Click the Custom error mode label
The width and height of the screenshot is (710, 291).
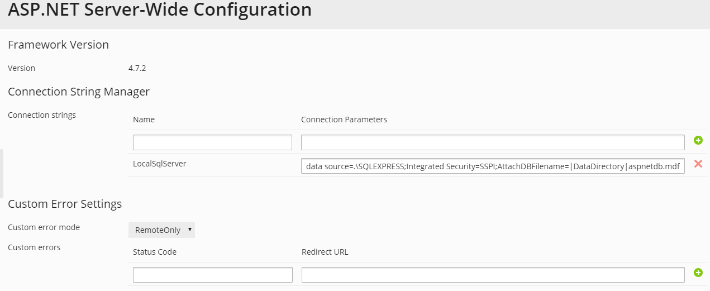click(x=44, y=227)
